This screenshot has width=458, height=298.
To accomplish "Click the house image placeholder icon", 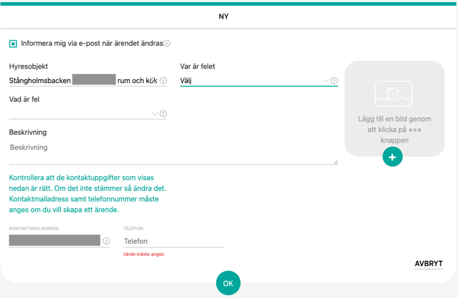I will coord(393,94).
